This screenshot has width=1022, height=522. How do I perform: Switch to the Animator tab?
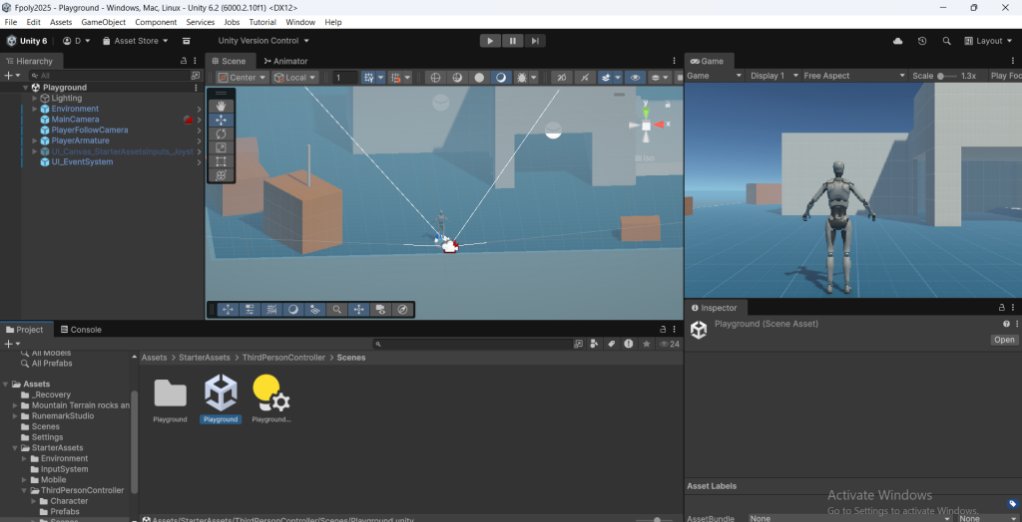click(284, 61)
